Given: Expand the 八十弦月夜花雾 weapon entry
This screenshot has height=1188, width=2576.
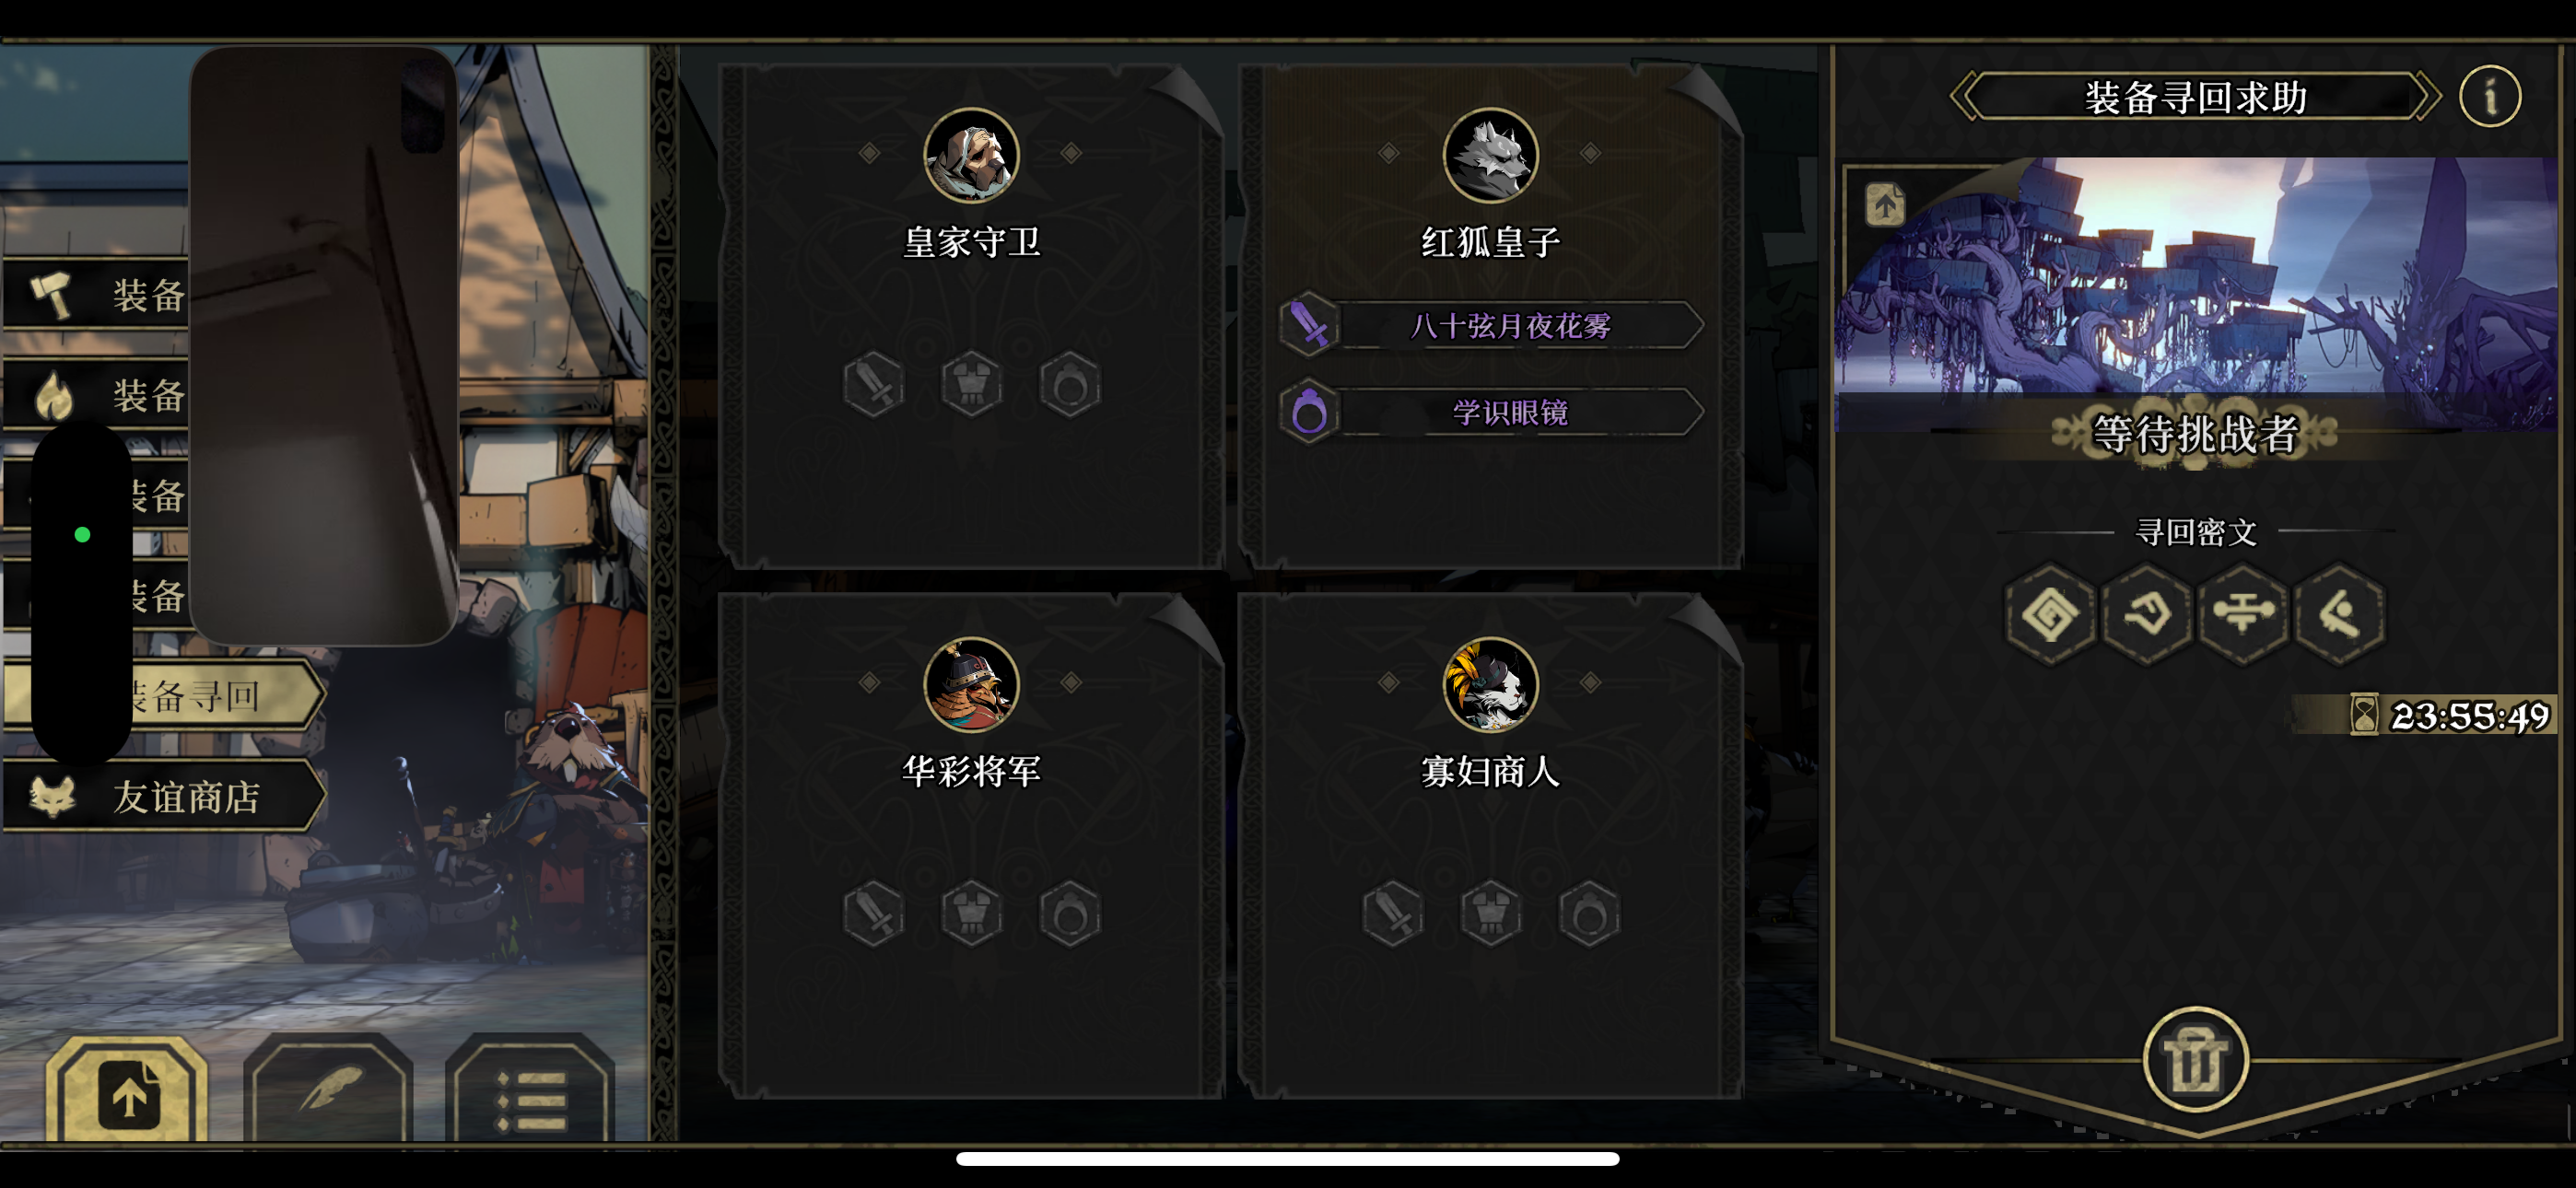Looking at the screenshot, I should 1491,325.
